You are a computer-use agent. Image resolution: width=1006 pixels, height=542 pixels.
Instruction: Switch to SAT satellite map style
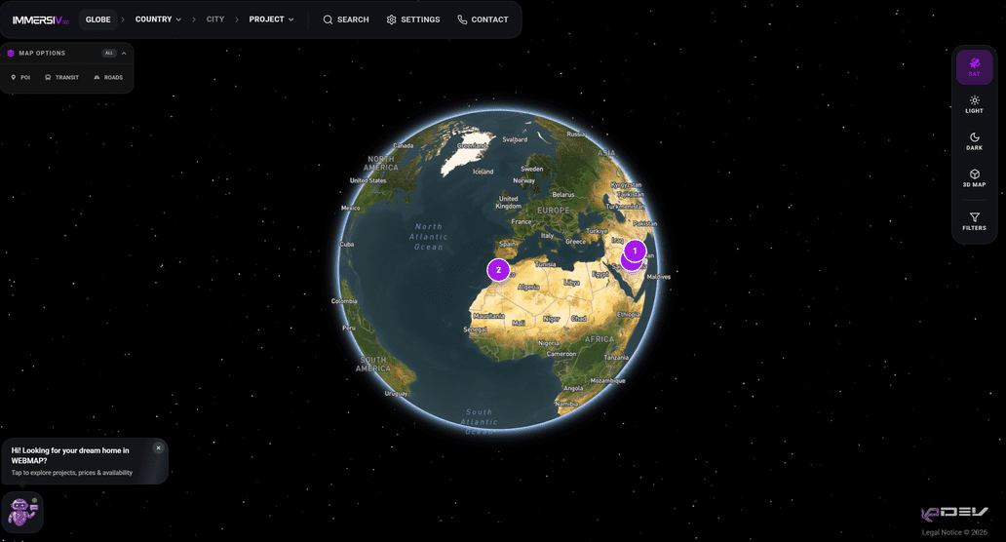[x=974, y=66]
